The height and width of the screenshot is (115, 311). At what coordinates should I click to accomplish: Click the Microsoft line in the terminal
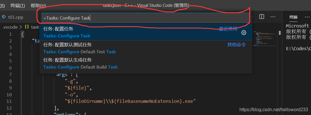point(297,26)
